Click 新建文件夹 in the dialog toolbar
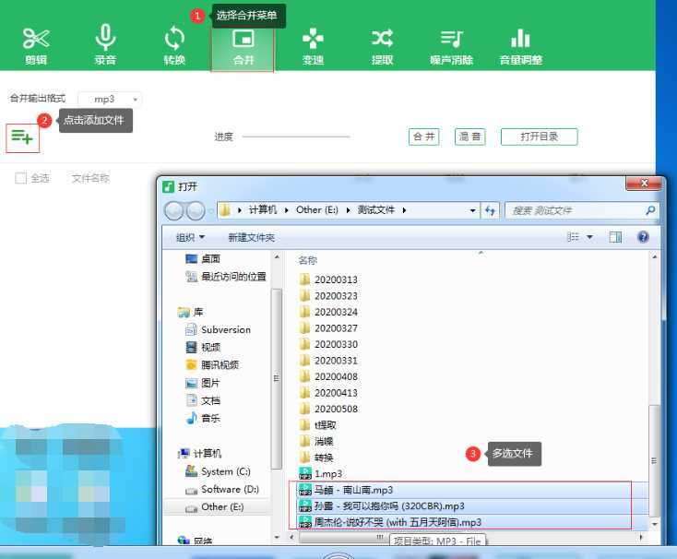This screenshot has width=677, height=559. coord(251,237)
